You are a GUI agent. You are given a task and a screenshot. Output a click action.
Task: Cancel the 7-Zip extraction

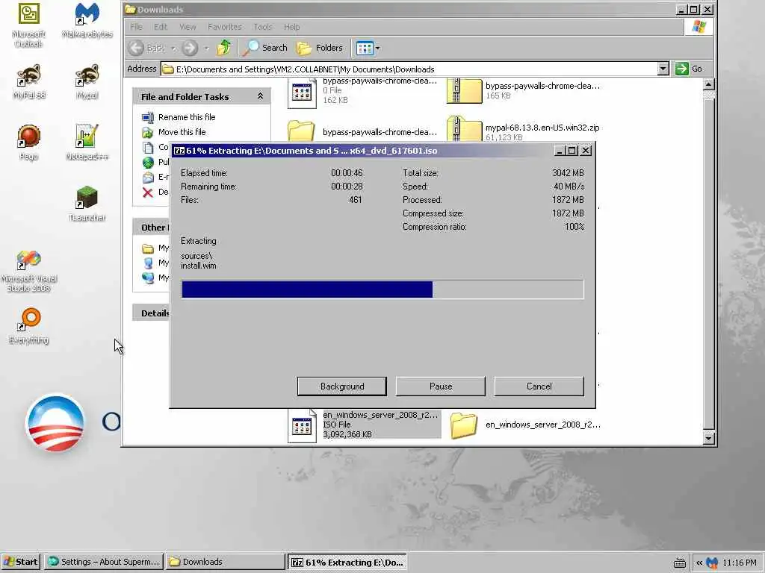pos(539,386)
